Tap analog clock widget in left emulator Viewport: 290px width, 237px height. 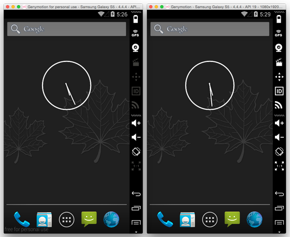67,85
